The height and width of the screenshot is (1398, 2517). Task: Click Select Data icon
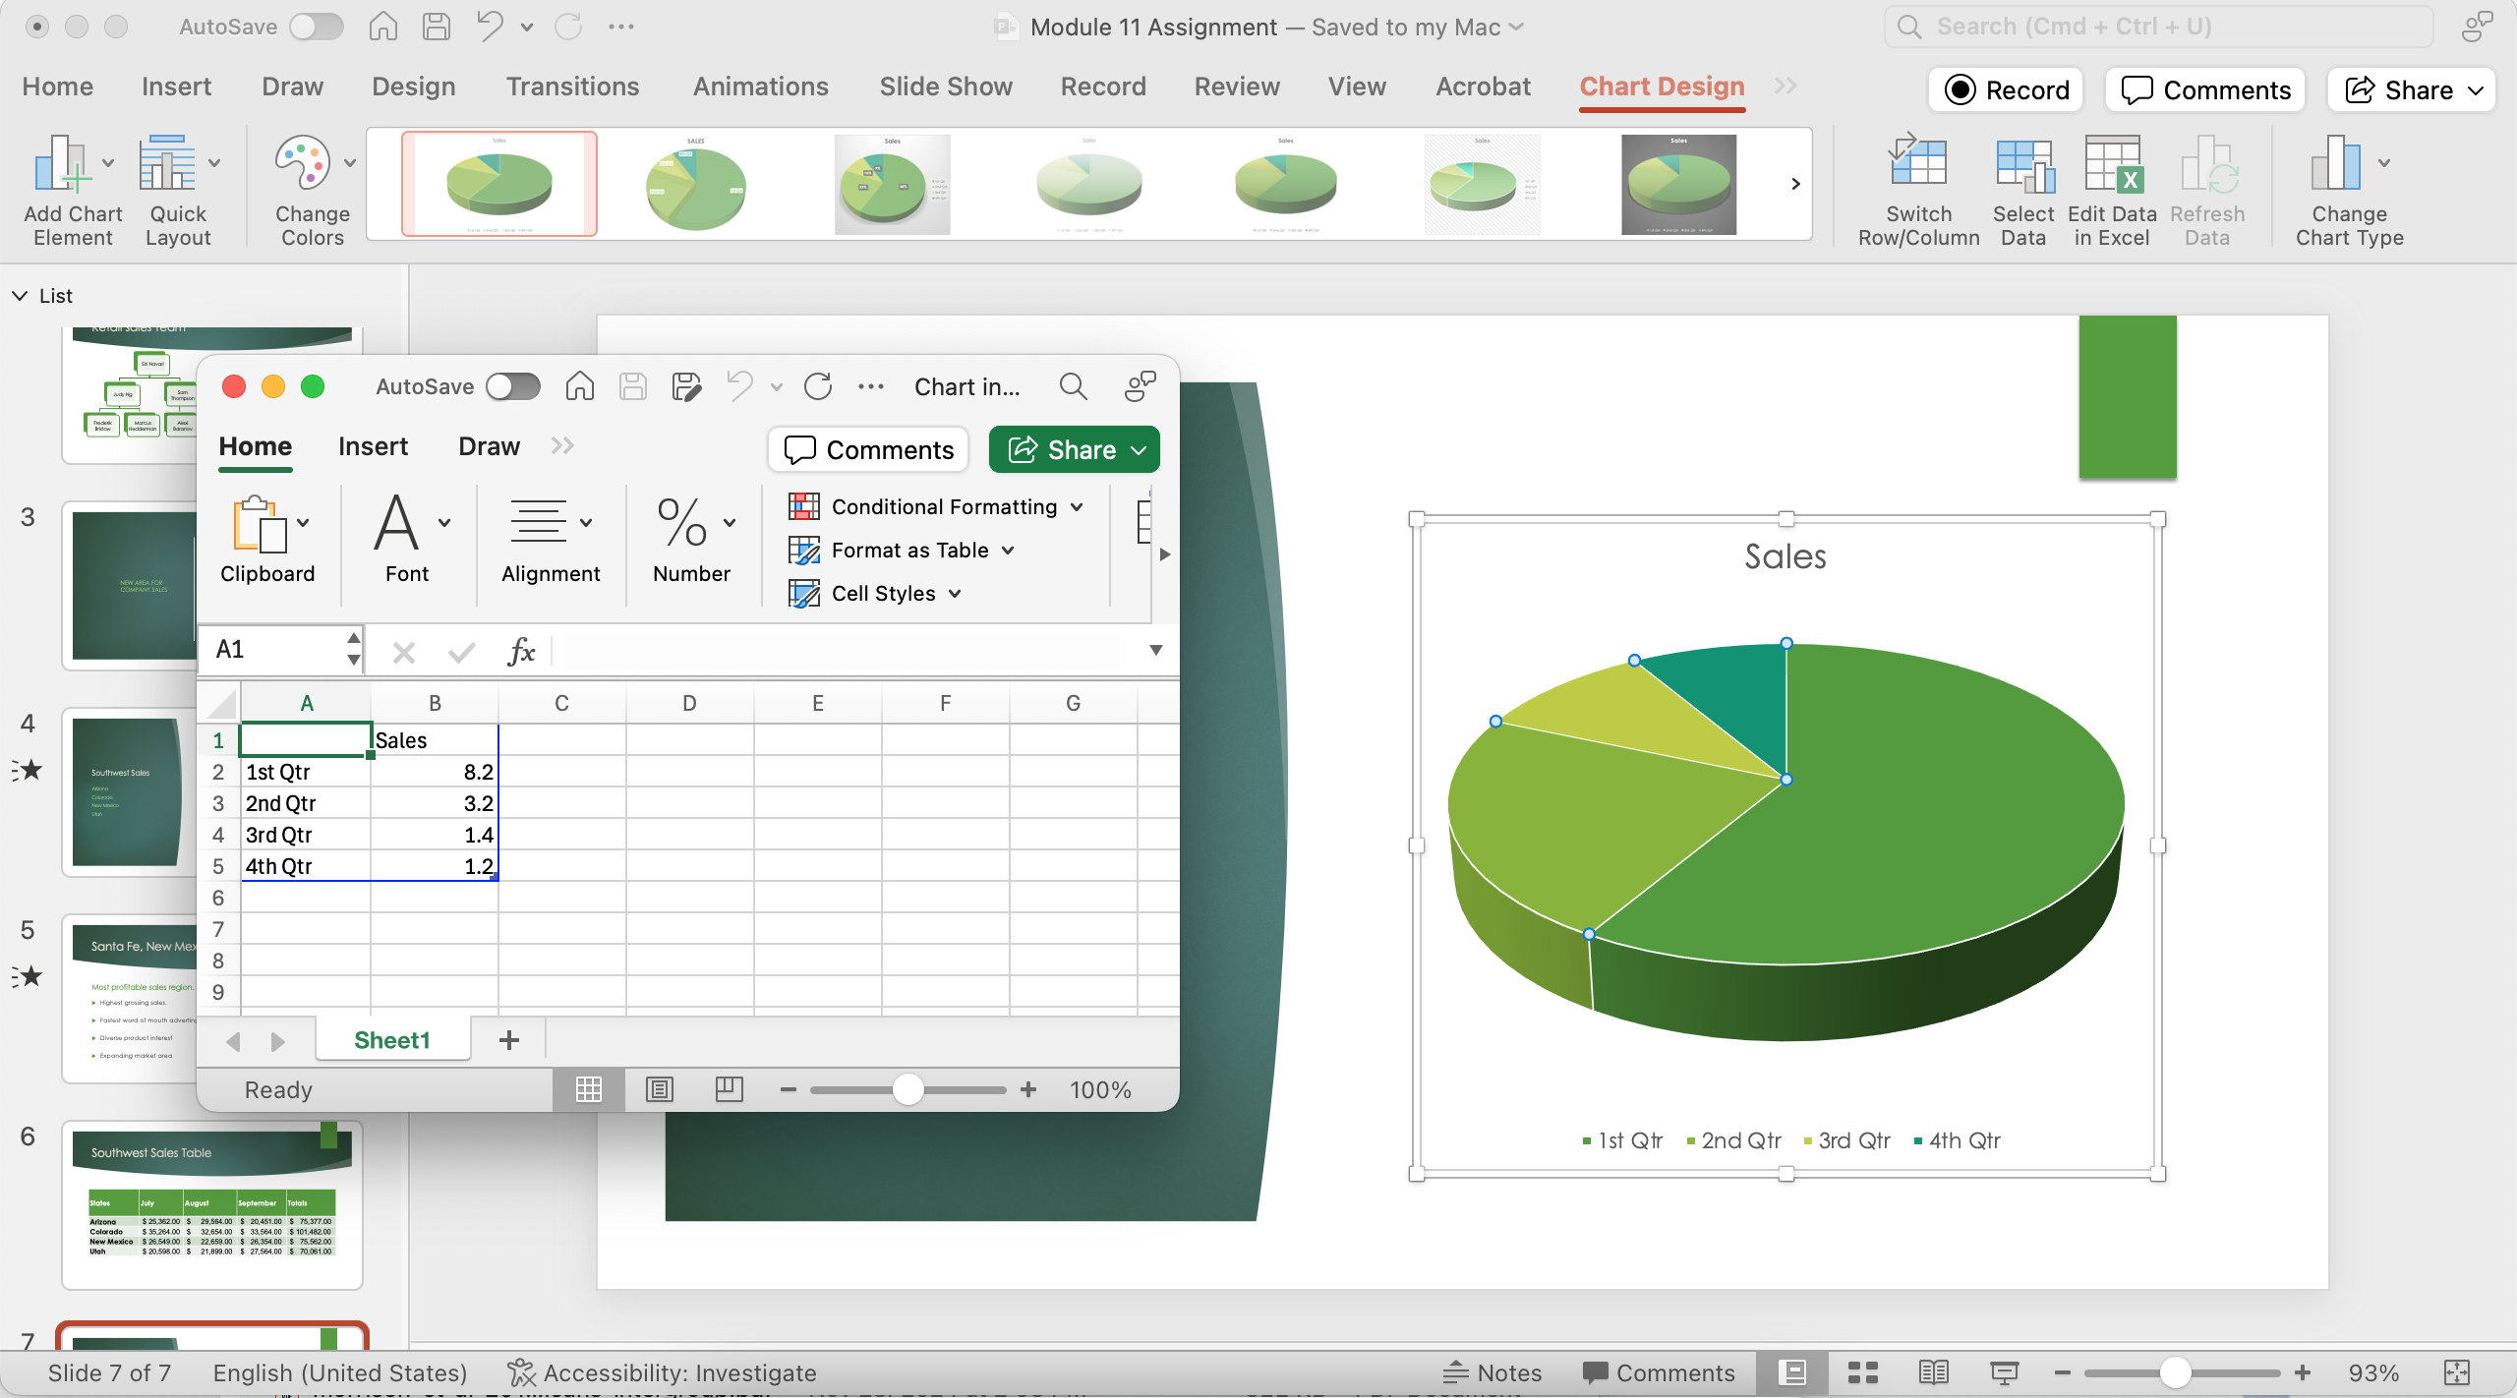coord(2023,163)
